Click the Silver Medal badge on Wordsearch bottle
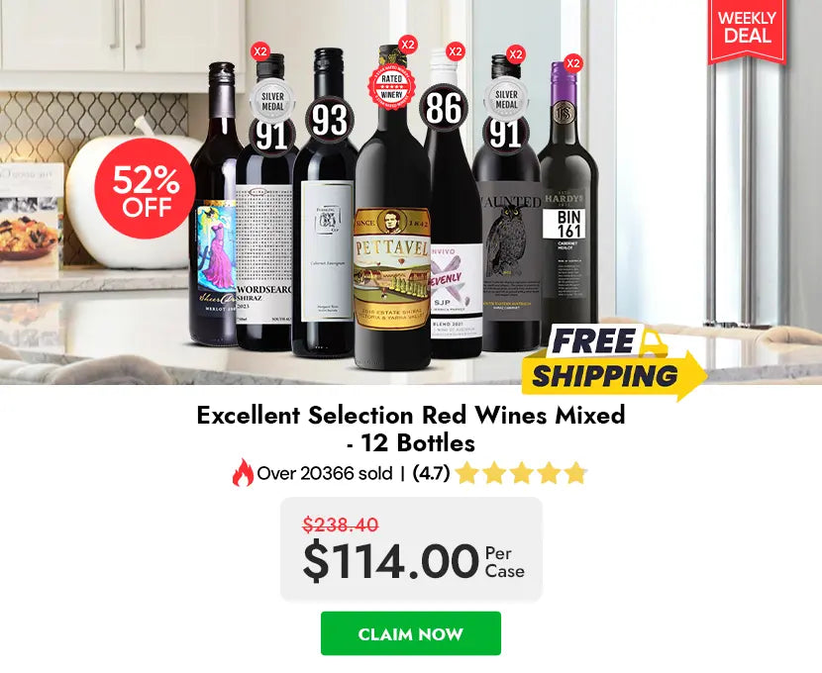This screenshot has height=673, width=822. (x=272, y=100)
